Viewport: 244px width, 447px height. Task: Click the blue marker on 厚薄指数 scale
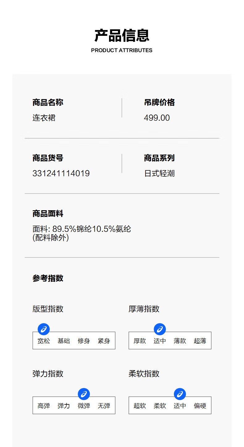(x=160, y=329)
